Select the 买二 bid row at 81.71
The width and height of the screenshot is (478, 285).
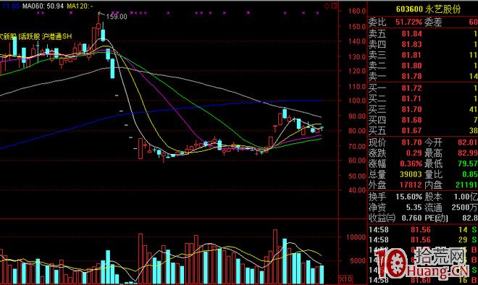point(423,98)
